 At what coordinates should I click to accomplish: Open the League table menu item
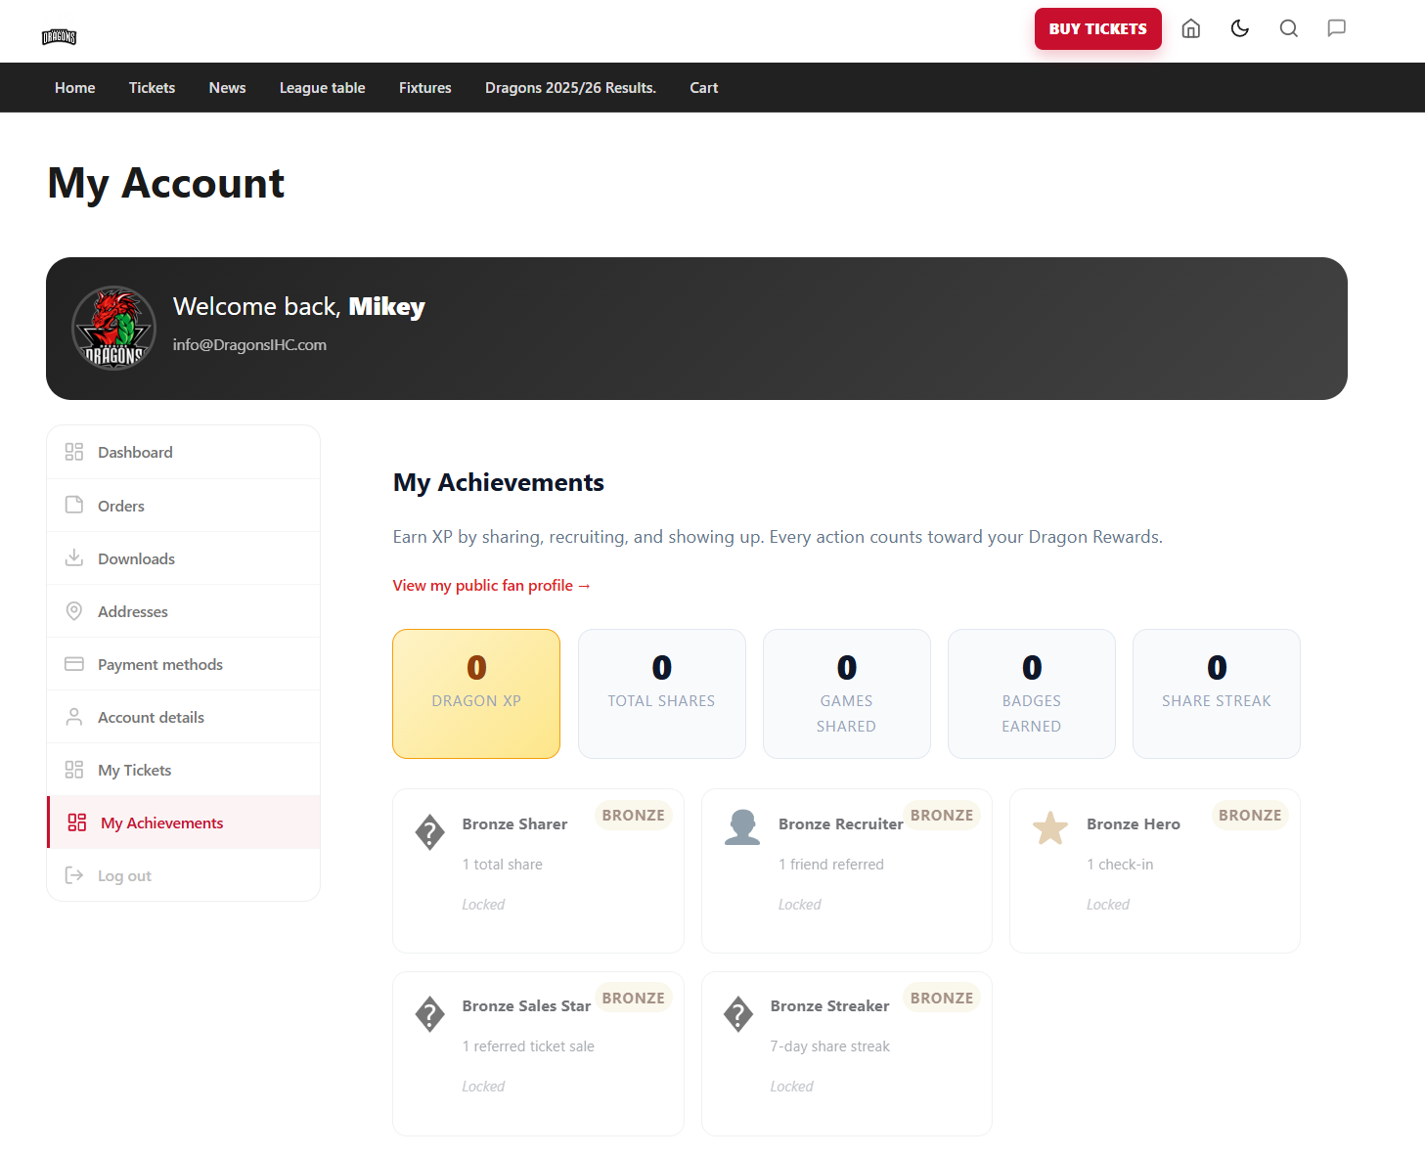point(322,87)
